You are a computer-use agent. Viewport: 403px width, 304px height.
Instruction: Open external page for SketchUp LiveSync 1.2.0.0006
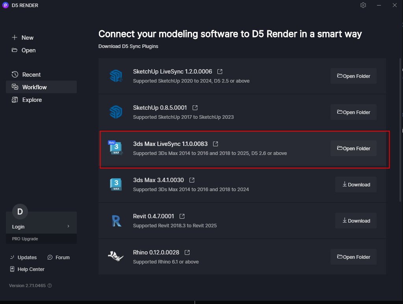tap(219, 71)
